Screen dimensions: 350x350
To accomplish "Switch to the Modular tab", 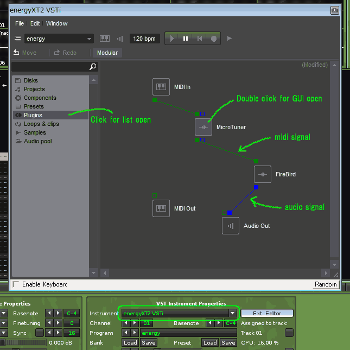I will [107, 53].
